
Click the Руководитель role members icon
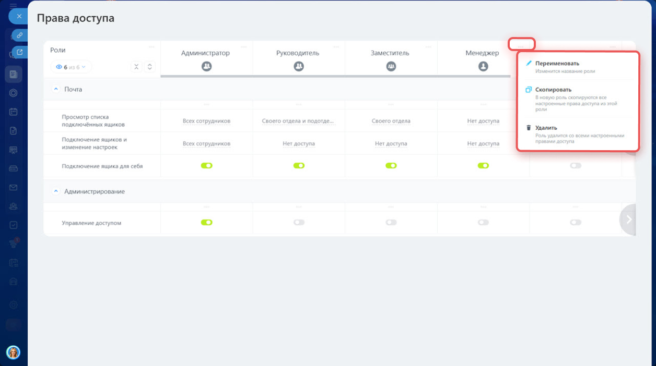(x=299, y=66)
